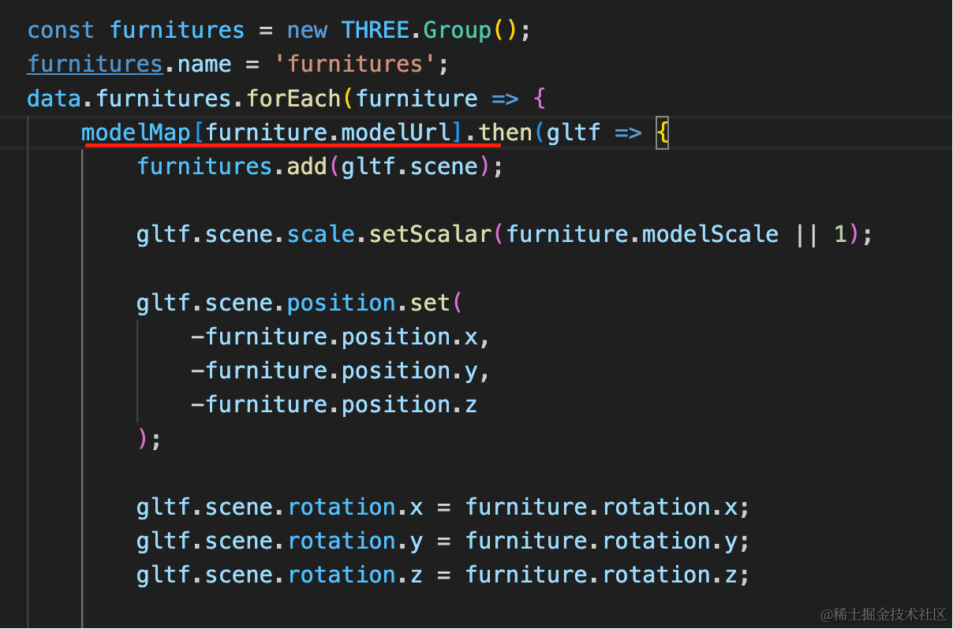Screen dimensions: 953x629
Task: Click highlighted opening brace after gltf =>
Action: 662,132
